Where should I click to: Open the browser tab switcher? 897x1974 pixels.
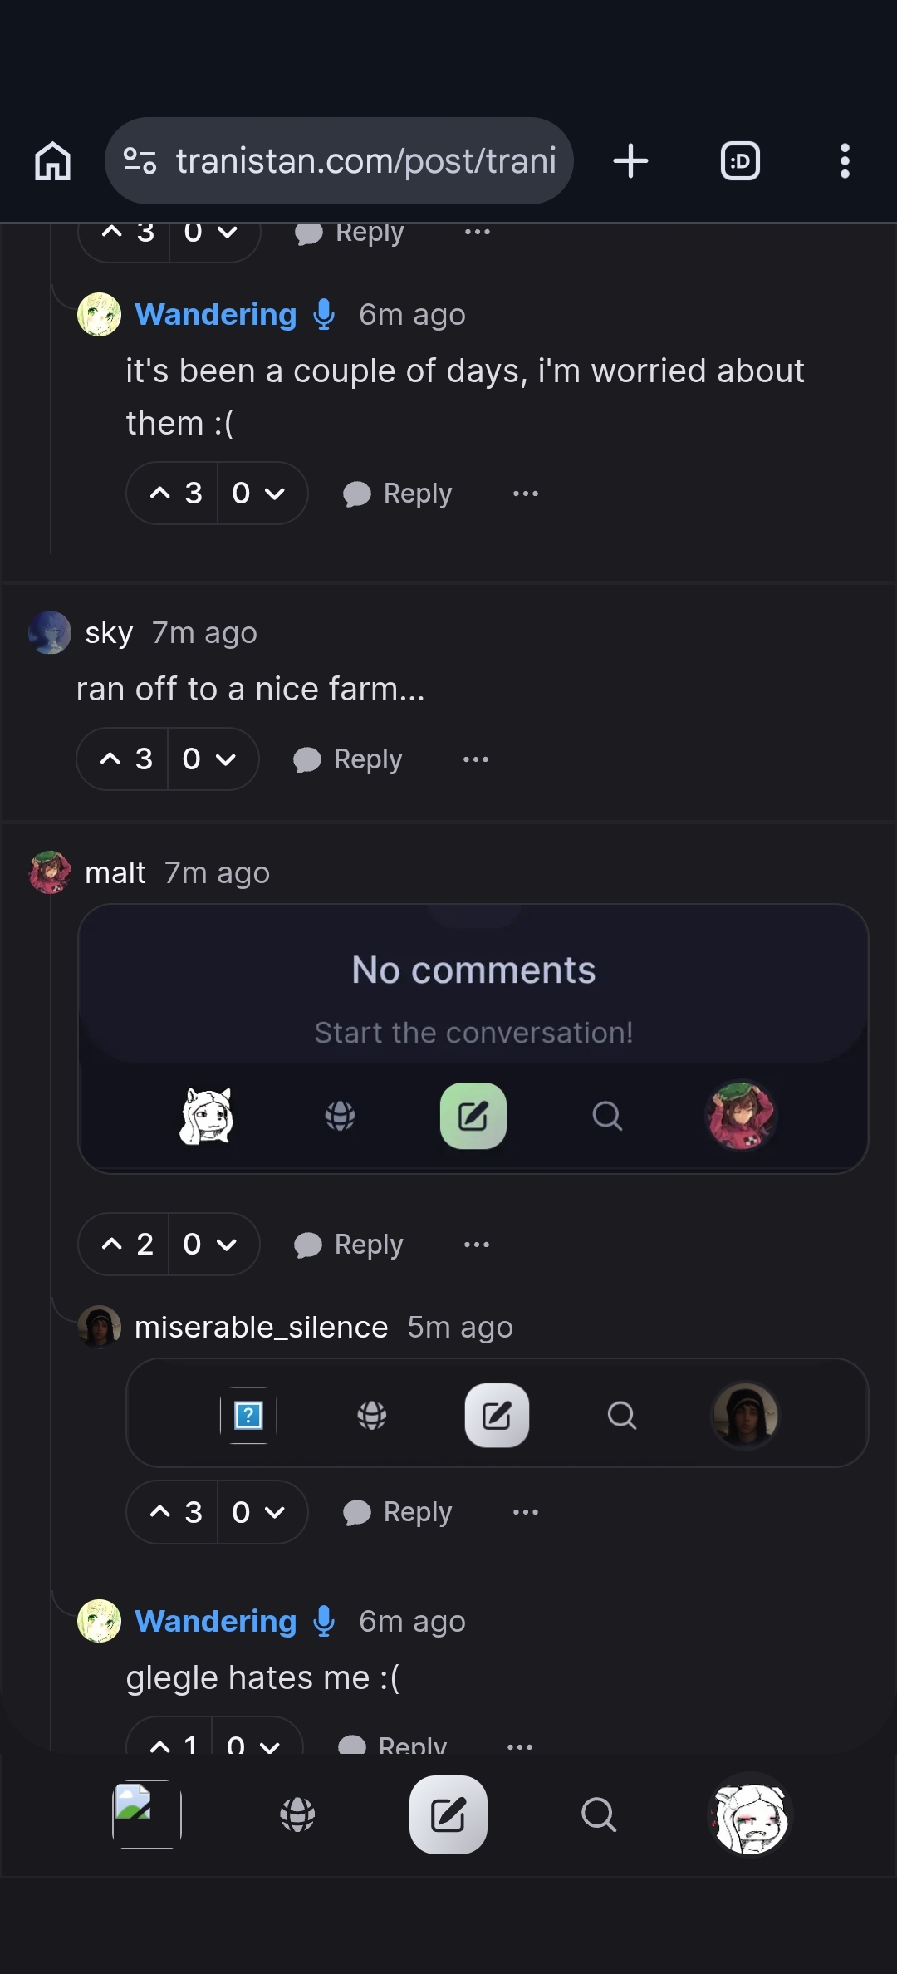point(739,161)
